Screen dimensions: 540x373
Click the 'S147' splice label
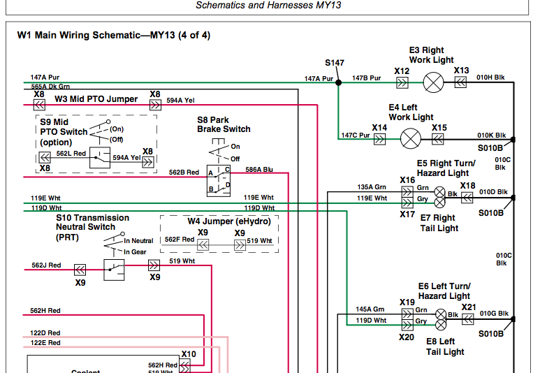pos(335,63)
